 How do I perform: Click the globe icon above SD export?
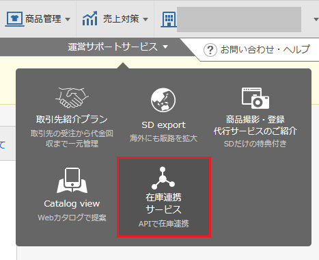(x=163, y=100)
